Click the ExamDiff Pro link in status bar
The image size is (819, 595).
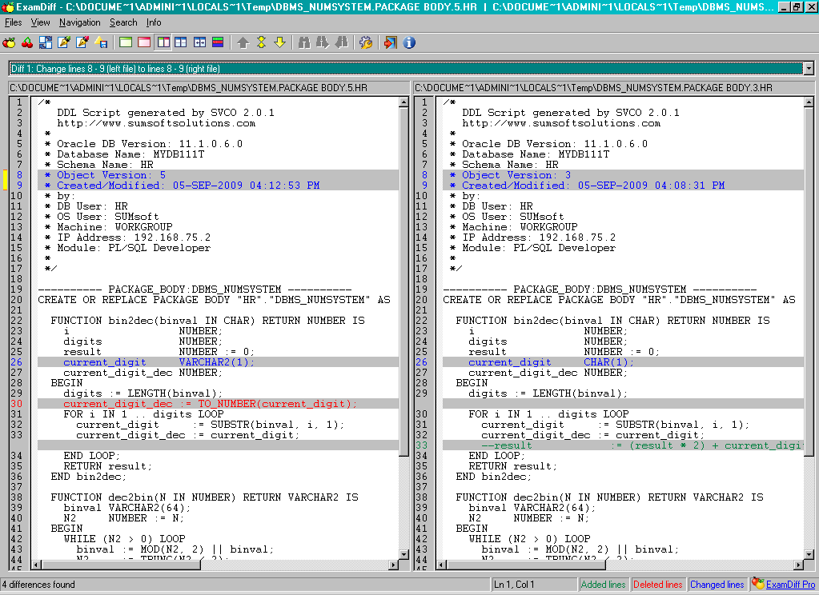(x=789, y=585)
